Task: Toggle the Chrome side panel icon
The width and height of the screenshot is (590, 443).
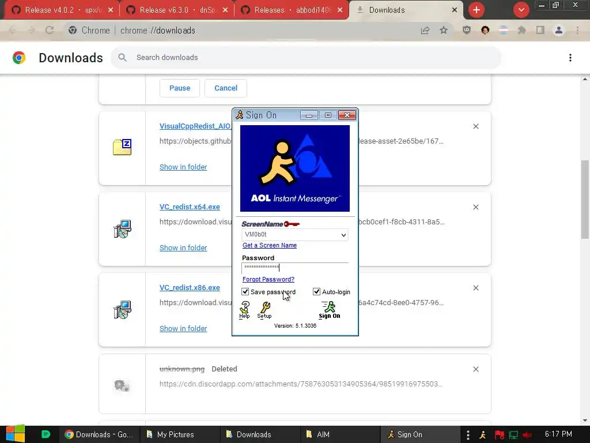Action: coord(540,30)
